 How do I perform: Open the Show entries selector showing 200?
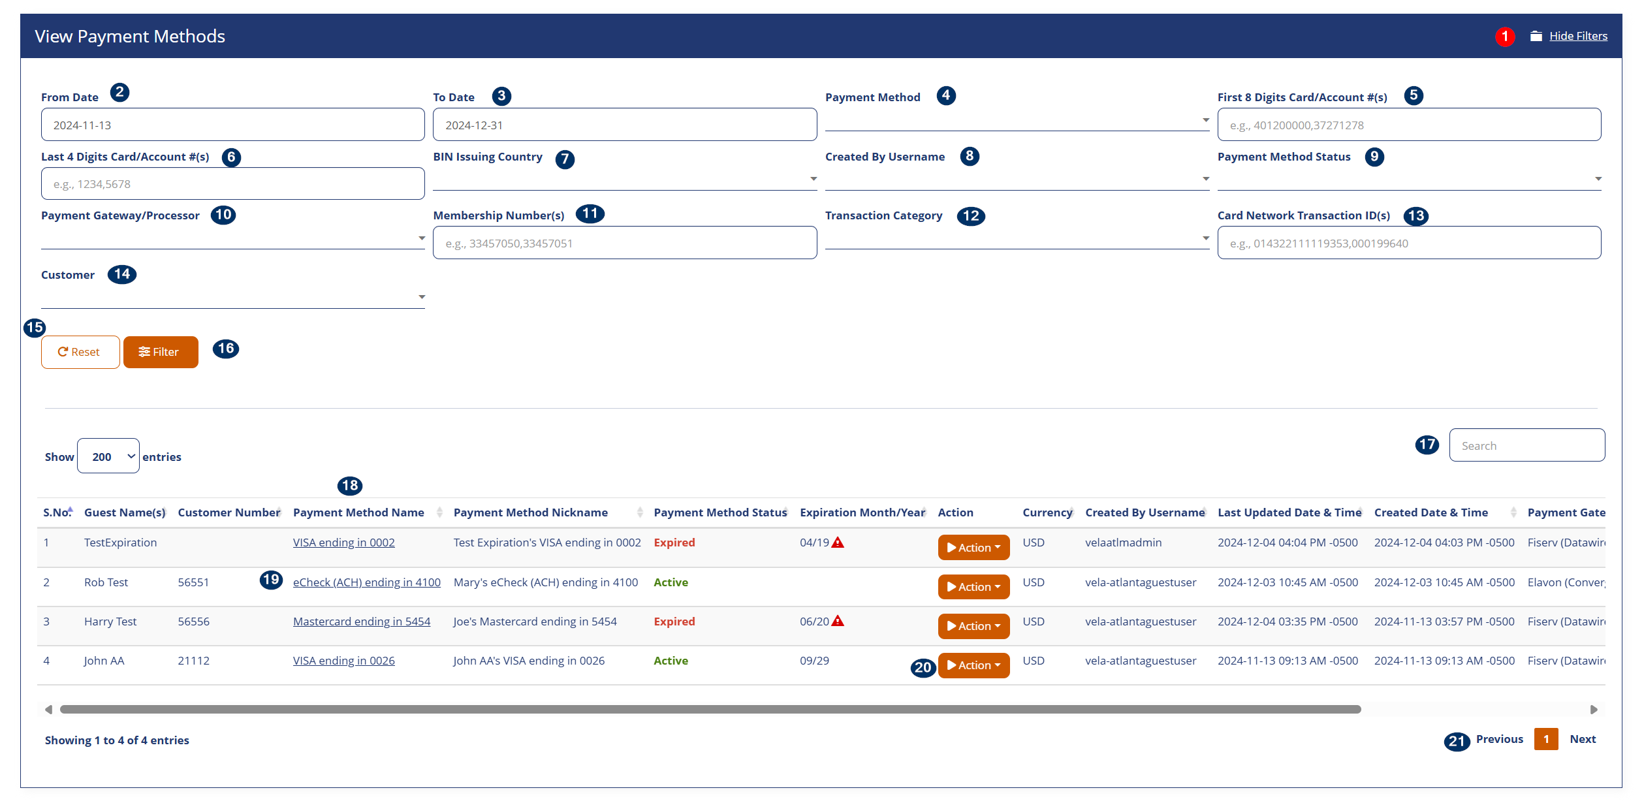point(108,456)
